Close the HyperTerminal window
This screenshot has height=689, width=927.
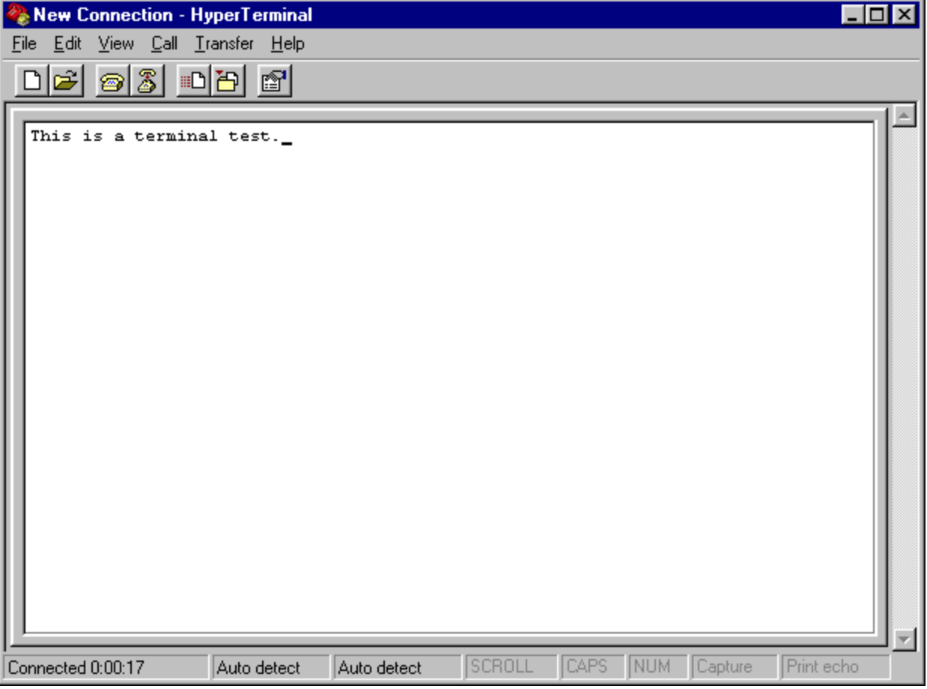click(x=904, y=14)
